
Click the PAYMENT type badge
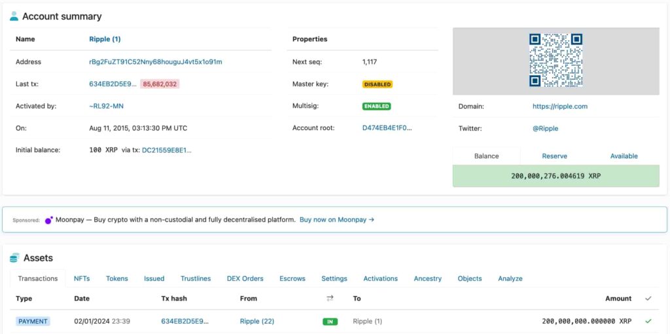coord(33,321)
